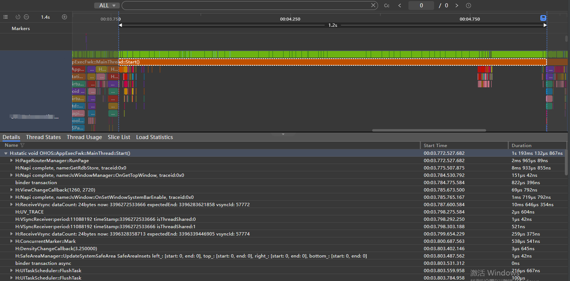
Task: Click the result index field showing 0
Action: pos(421,6)
